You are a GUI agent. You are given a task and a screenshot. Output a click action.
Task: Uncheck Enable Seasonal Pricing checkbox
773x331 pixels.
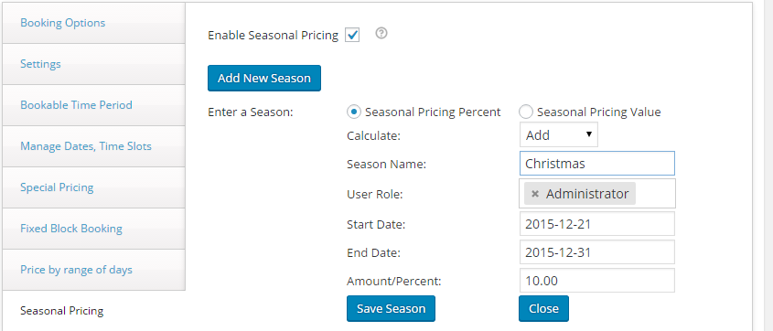[x=352, y=36]
